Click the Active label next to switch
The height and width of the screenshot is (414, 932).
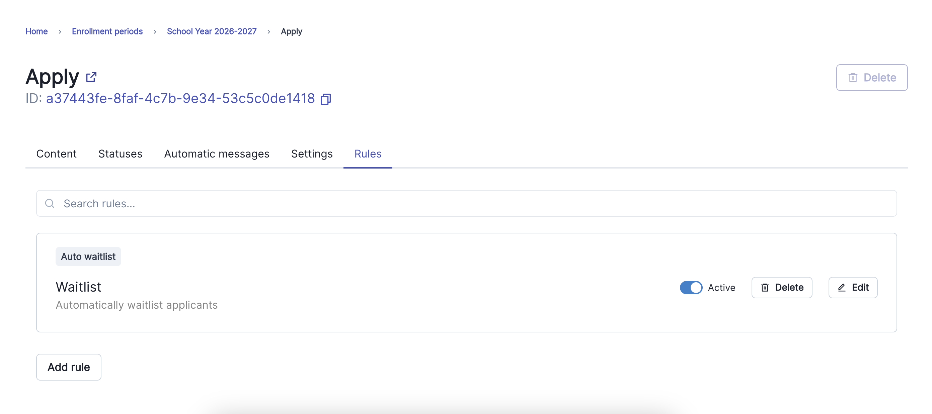coord(721,288)
